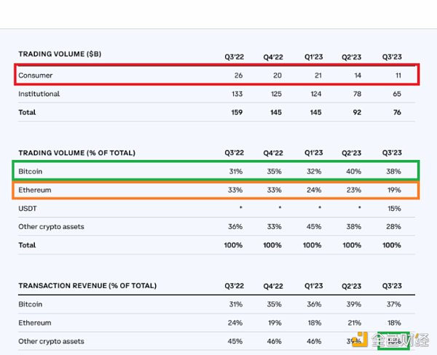Click Ethereum label in orange-outlined row
Image resolution: width=437 pixels, height=355 pixels.
click(36, 190)
